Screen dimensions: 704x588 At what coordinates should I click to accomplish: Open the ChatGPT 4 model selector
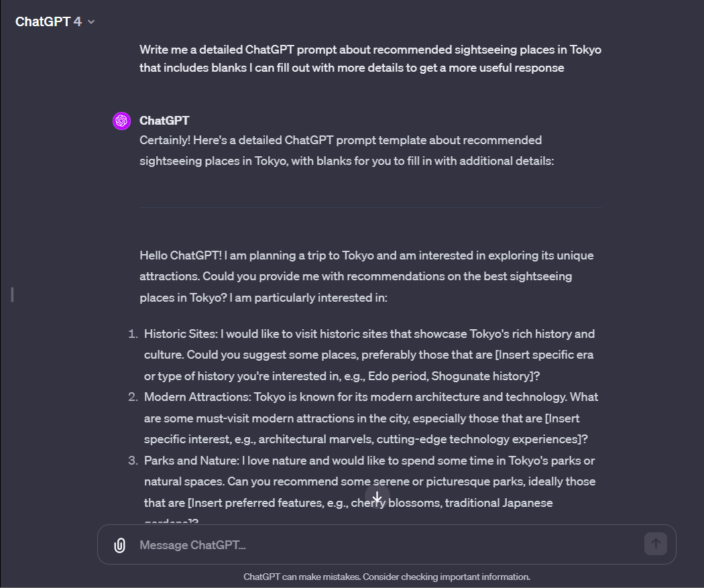click(56, 21)
